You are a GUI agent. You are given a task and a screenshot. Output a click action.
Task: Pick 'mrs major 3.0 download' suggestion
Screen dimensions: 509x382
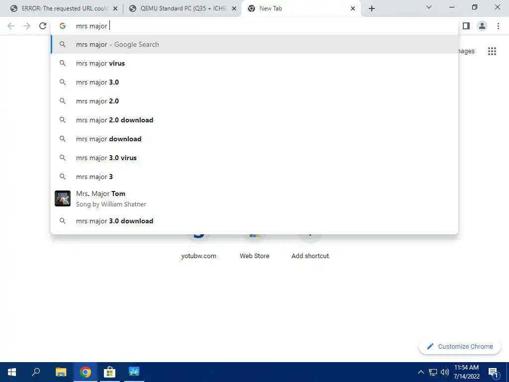click(254, 221)
